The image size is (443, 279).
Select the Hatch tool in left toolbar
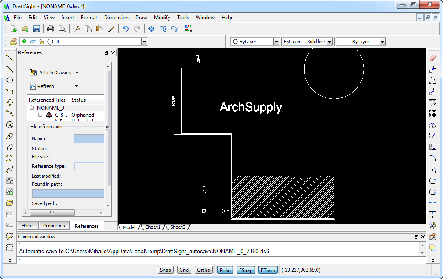[10, 181]
